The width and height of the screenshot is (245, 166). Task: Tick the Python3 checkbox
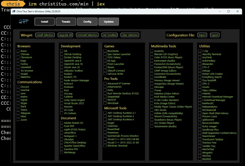[61, 83]
